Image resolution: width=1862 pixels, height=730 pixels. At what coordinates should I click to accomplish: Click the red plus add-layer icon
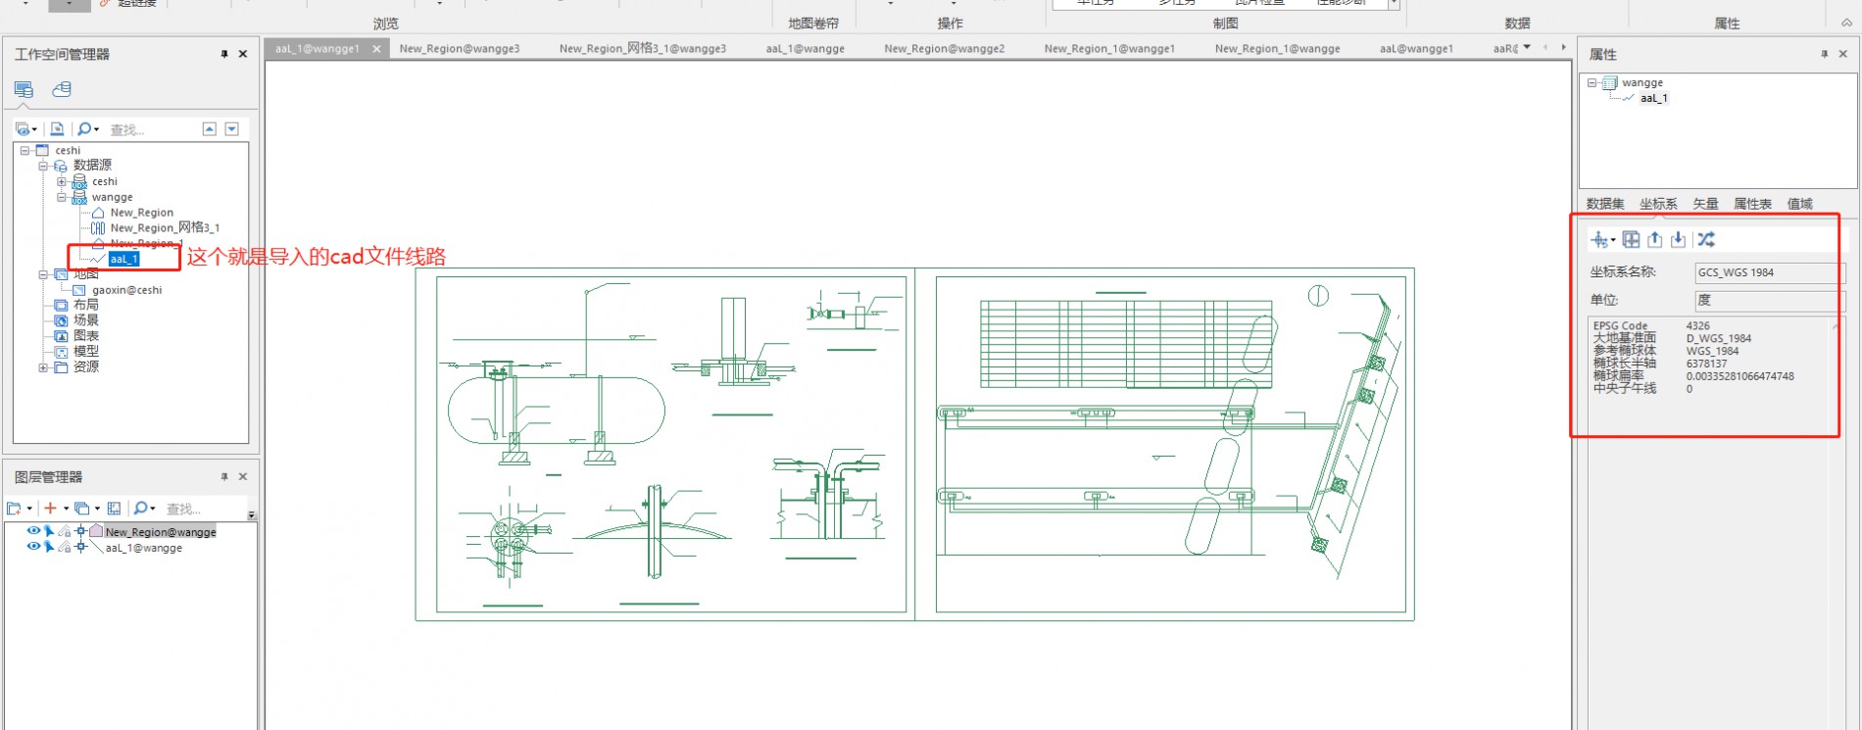pyautogui.click(x=50, y=508)
